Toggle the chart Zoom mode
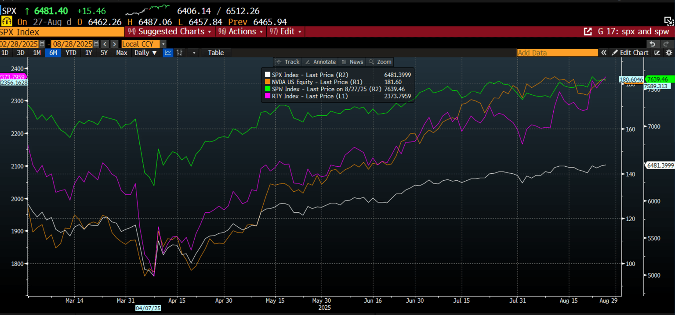The image size is (675, 315). coord(380,62)
